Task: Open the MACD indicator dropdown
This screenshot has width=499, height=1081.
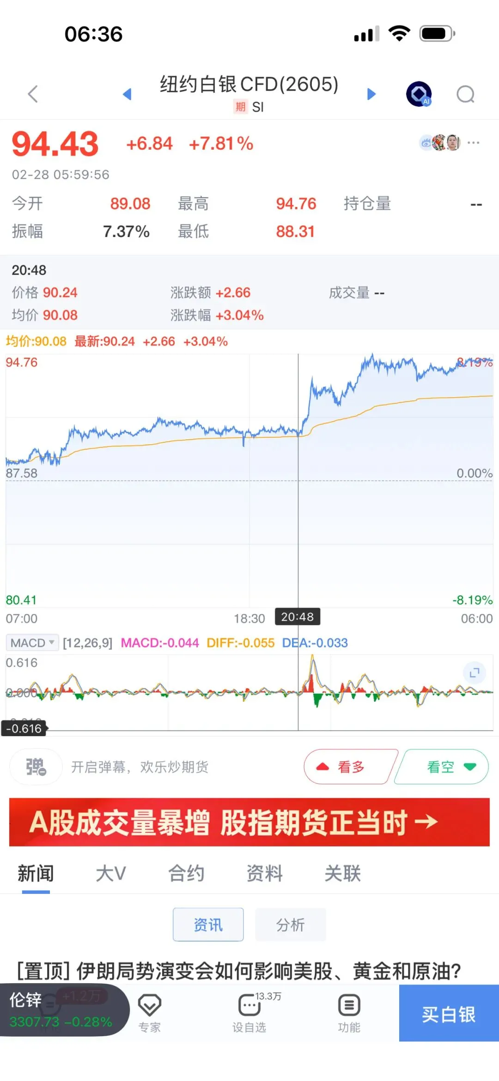Action: 32,643
